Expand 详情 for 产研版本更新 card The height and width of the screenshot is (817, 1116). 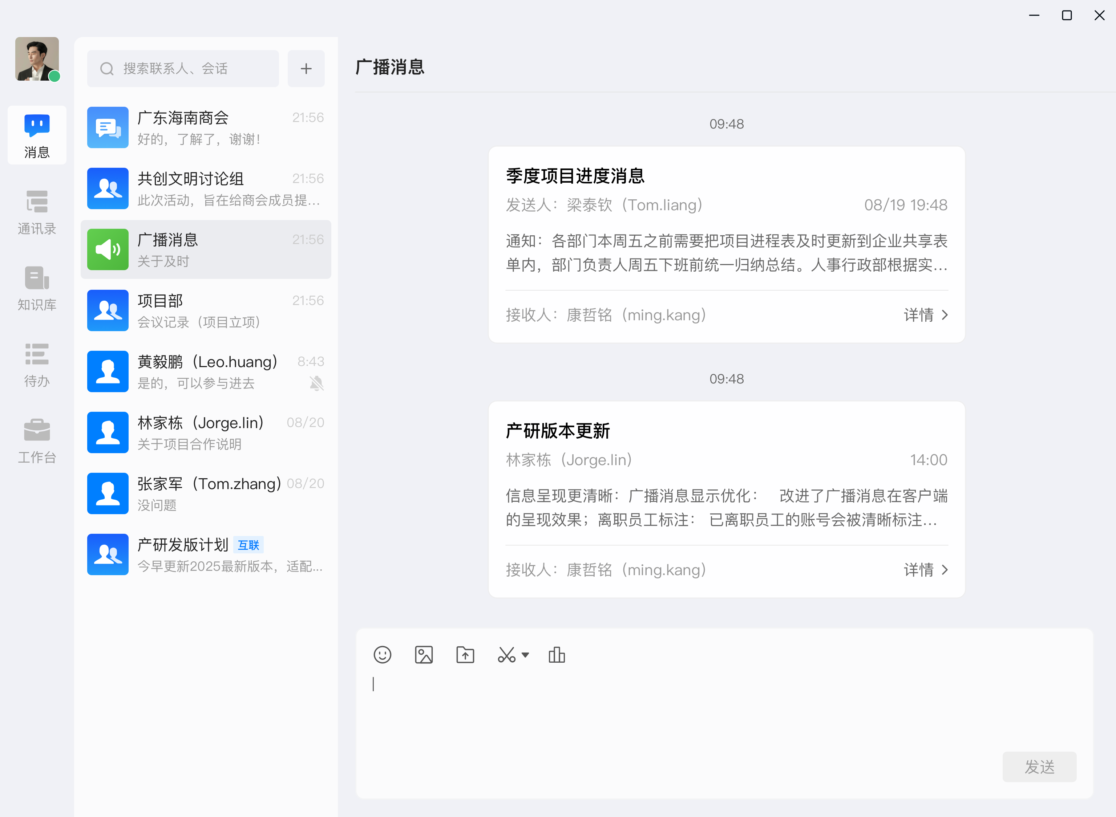coord(926,570)
